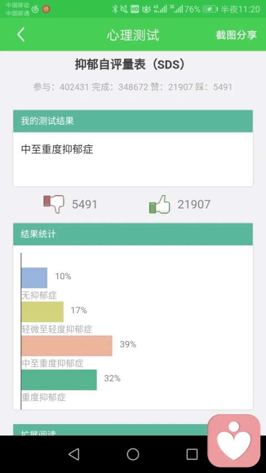Tap the thumbs-up like icon
Viewport: 266px width, 473px height.
[x=160, y=205]
